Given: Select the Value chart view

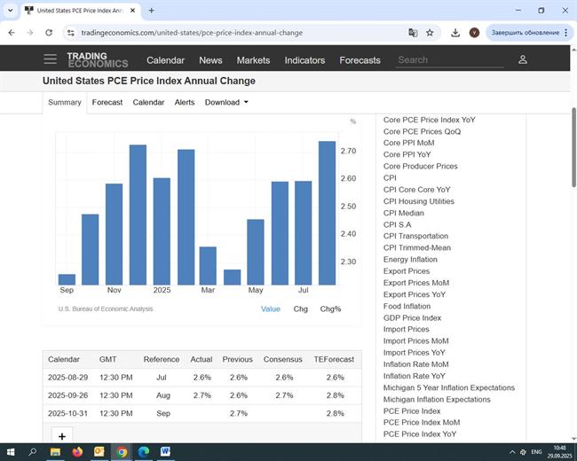Looking at the screenshot, I should 270,309.
